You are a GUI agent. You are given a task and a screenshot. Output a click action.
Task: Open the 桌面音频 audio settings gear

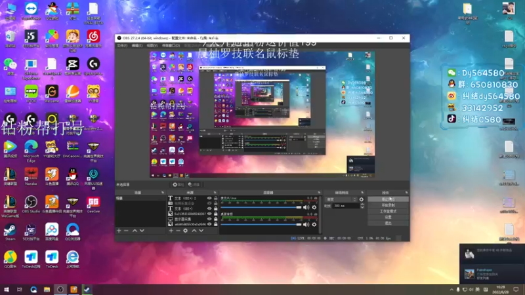coord(314,224)
